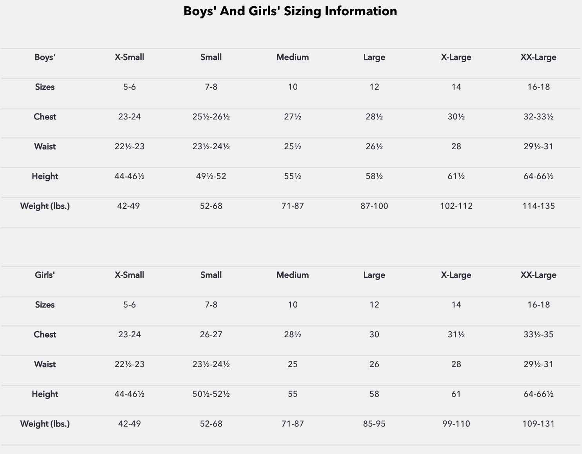Screen dimensions: 582x454
Task: Click the Girls' X-Large weight value 99-110
Action: tap(456, 424)
